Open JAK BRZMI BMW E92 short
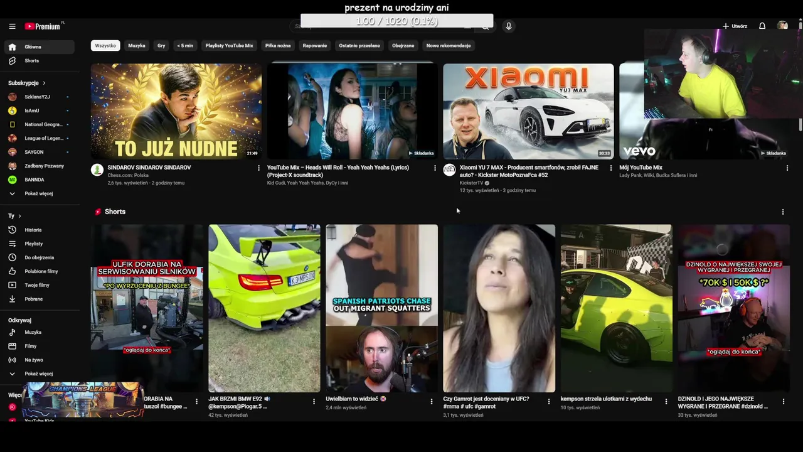The width and height of the screenshot is (803, 452). point(264,308)
